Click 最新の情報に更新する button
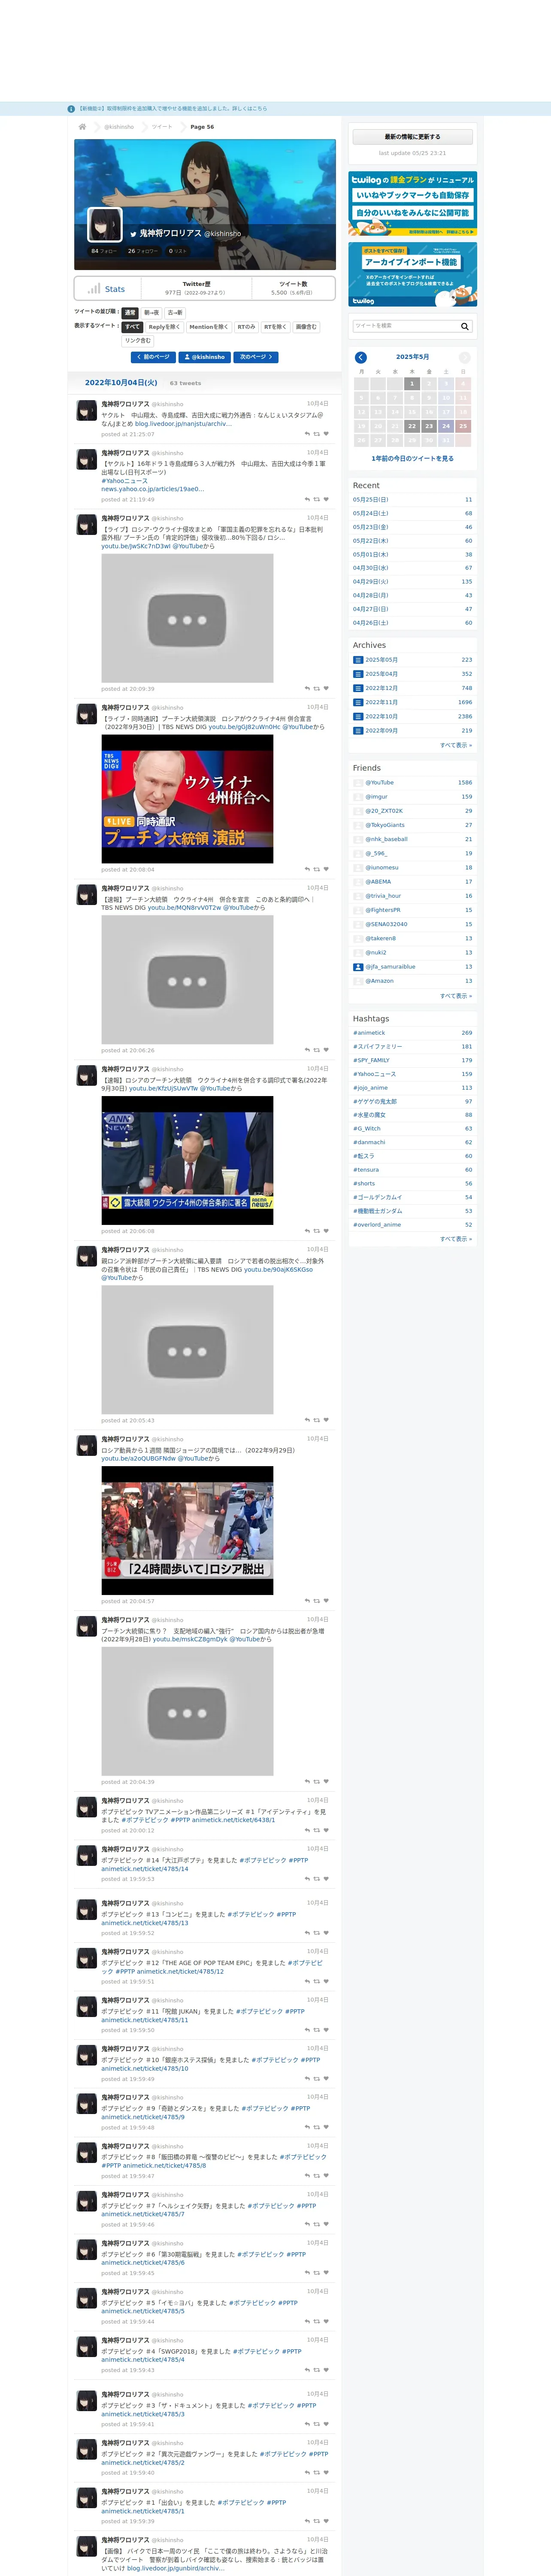The image size is (551, 2576). point(412,137)
